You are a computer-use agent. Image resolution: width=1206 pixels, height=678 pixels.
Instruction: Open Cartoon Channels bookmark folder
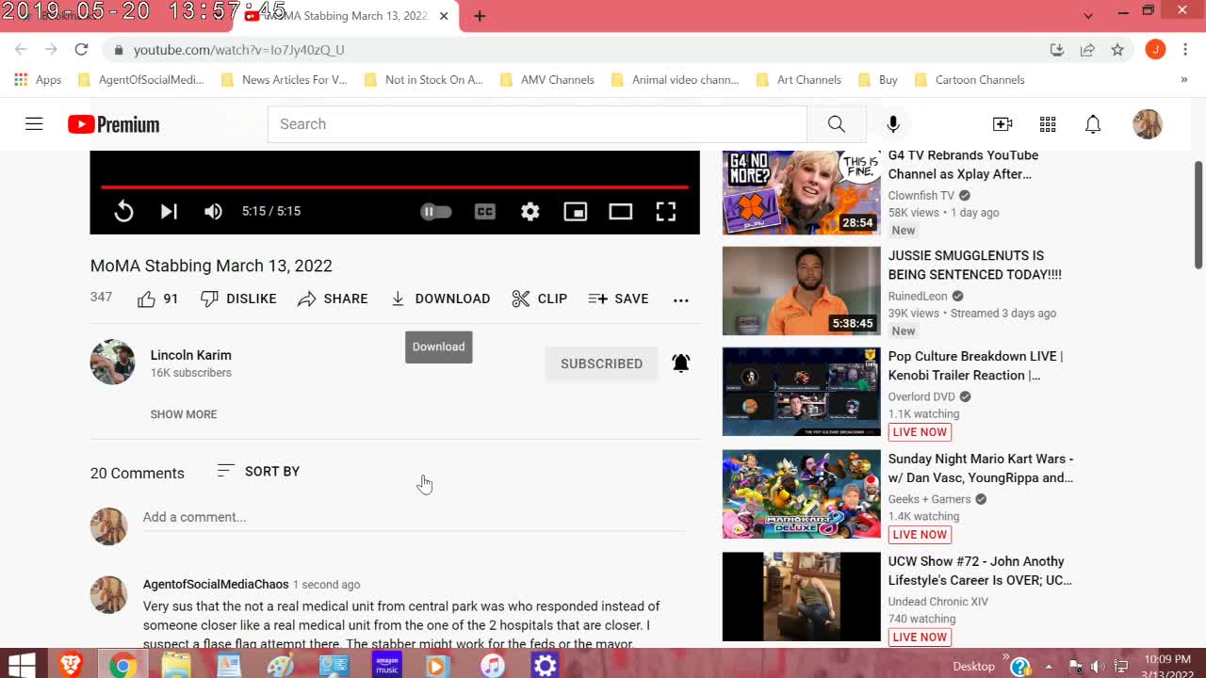click(970, 80)
